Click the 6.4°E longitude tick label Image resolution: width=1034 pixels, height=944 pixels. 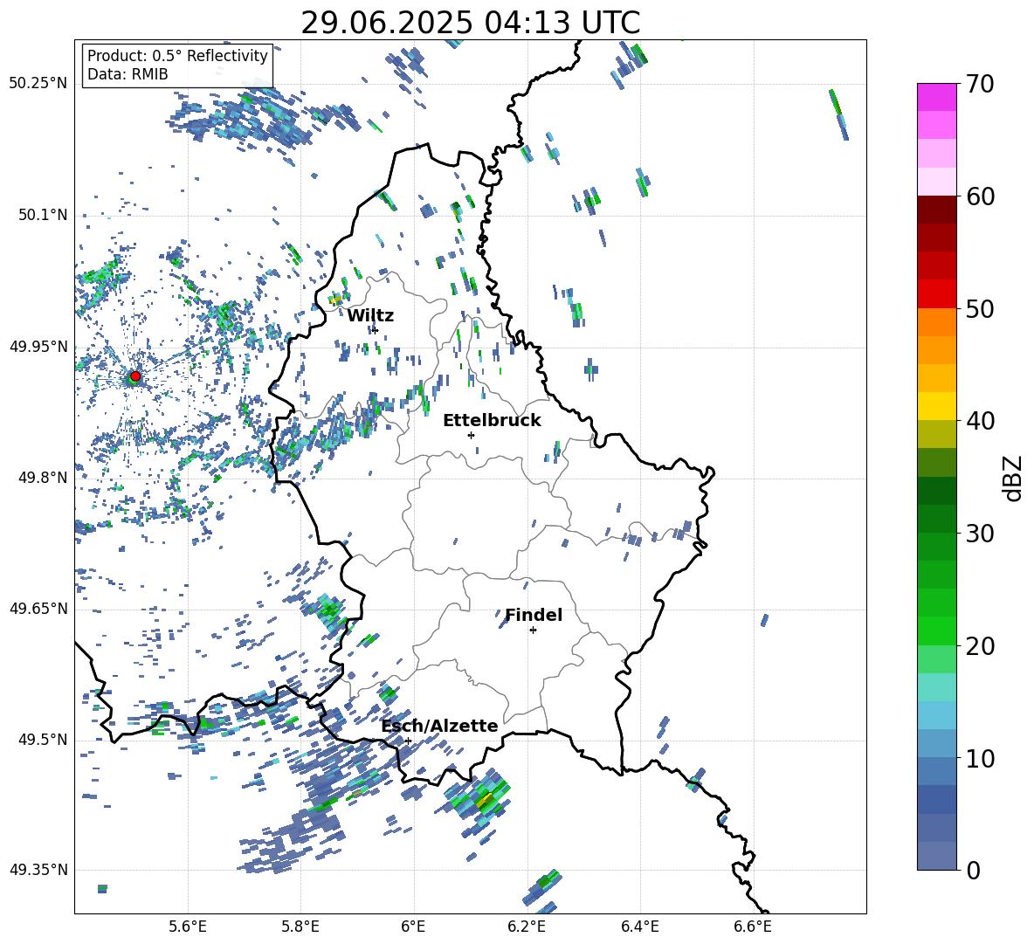pos(639,927)
